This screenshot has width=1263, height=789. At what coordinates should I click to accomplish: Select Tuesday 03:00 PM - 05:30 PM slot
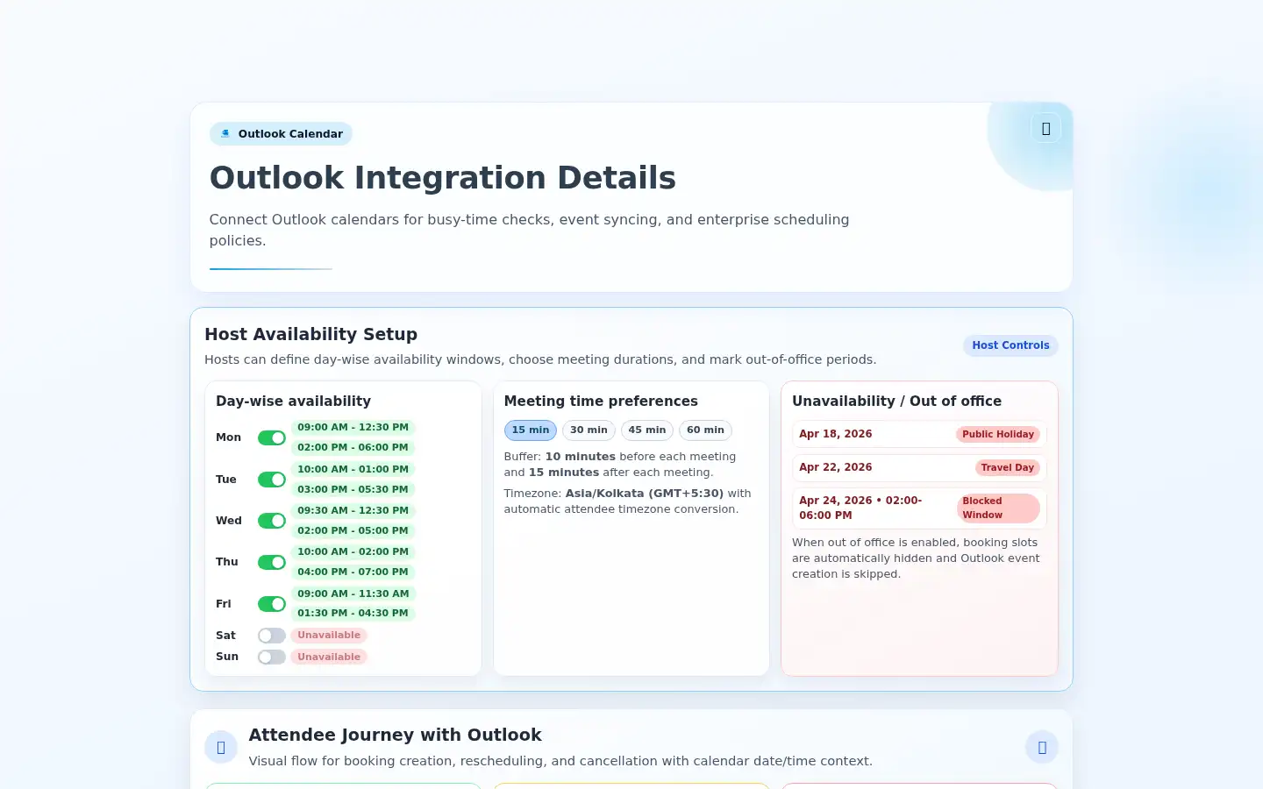click(x=353, y=489)
